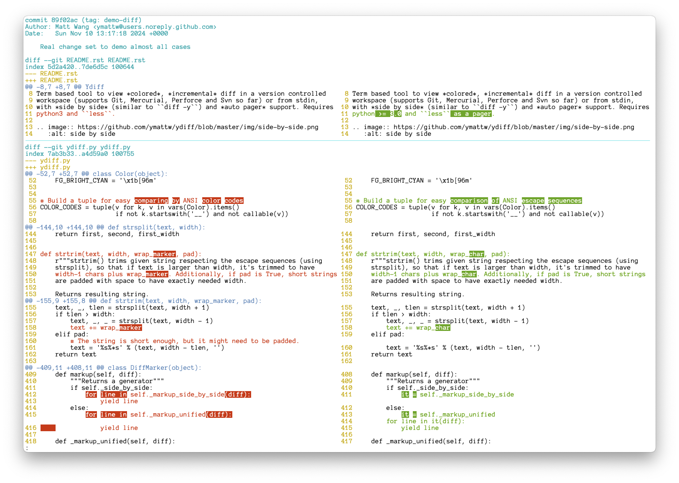This screenshot has height=483, width=679.
Task: Click added line 'it = self._markup_unified' on right
Action: pyautogui.click(x=448, y=414)
